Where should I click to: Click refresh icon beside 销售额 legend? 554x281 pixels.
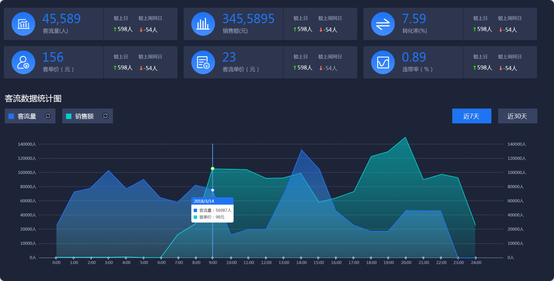[105, 116]
